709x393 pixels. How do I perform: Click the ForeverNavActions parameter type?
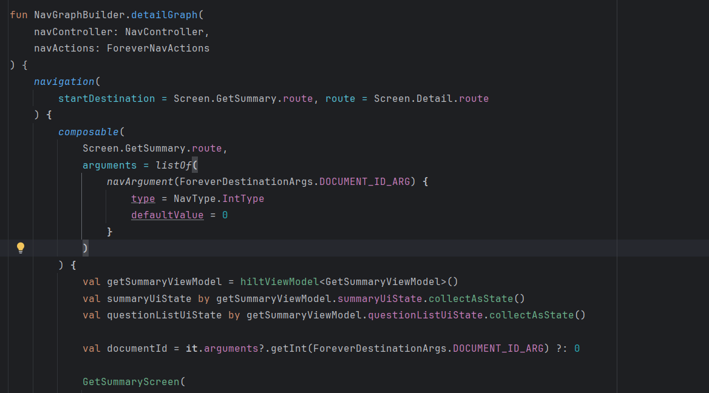tap(158, 49)
